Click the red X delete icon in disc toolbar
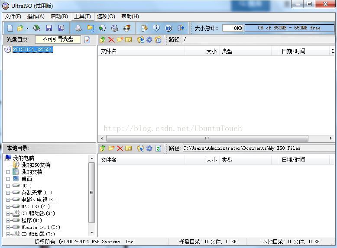 pos(111,40)
